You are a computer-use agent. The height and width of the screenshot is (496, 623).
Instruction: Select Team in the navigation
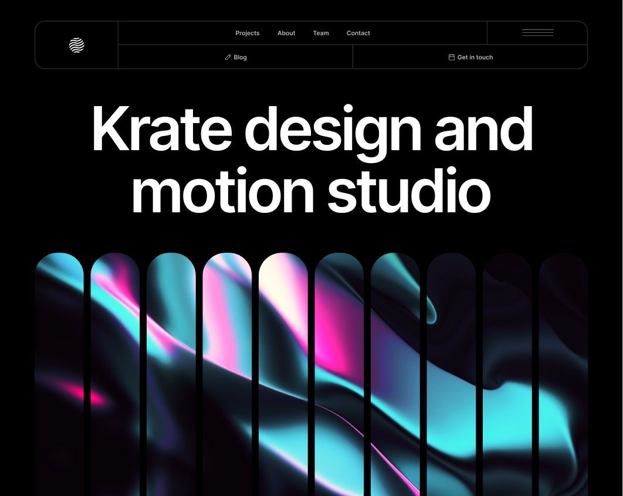[x=321, y=33]
